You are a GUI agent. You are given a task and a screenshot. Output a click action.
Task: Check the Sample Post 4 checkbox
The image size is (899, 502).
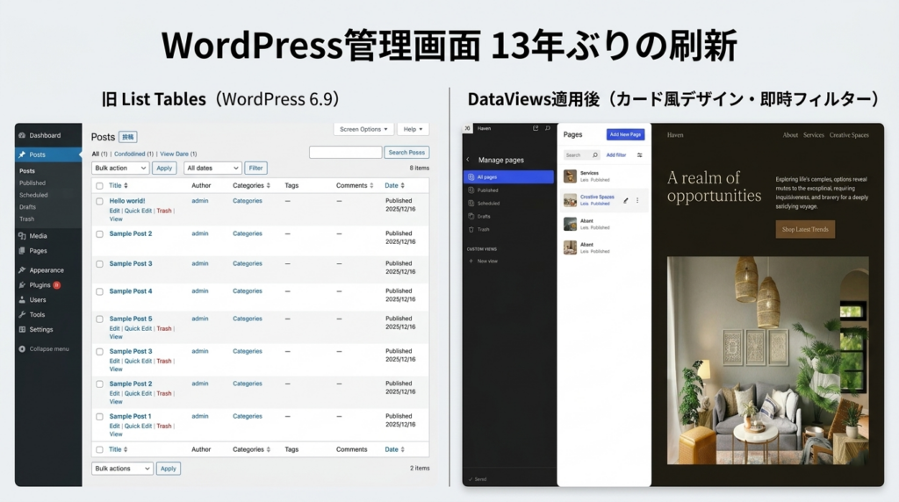[99, 291]
